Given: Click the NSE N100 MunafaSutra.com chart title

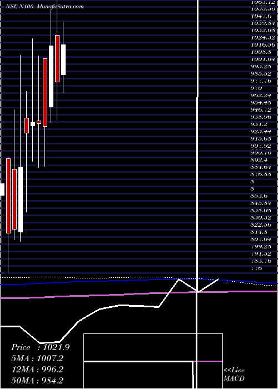Looking at the screenshot, I should click(x=44, y=7).
